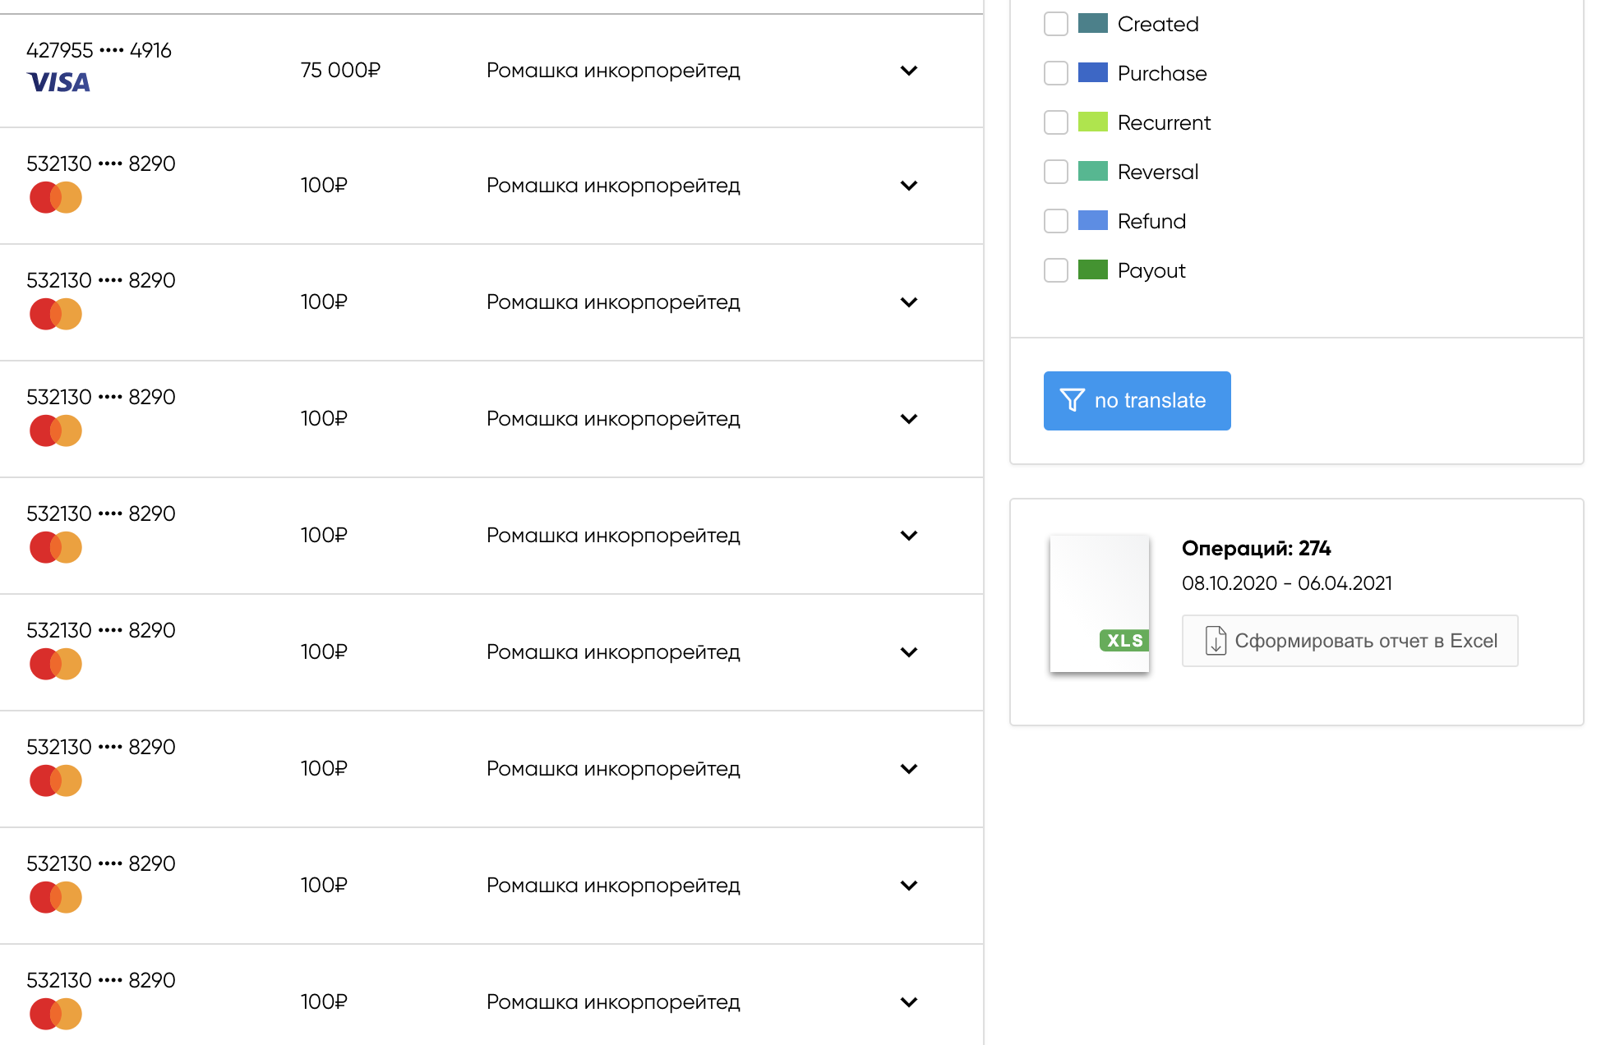
Task: Expand the first 100₽ Mastercard transaction
Action: pos(908,186)
